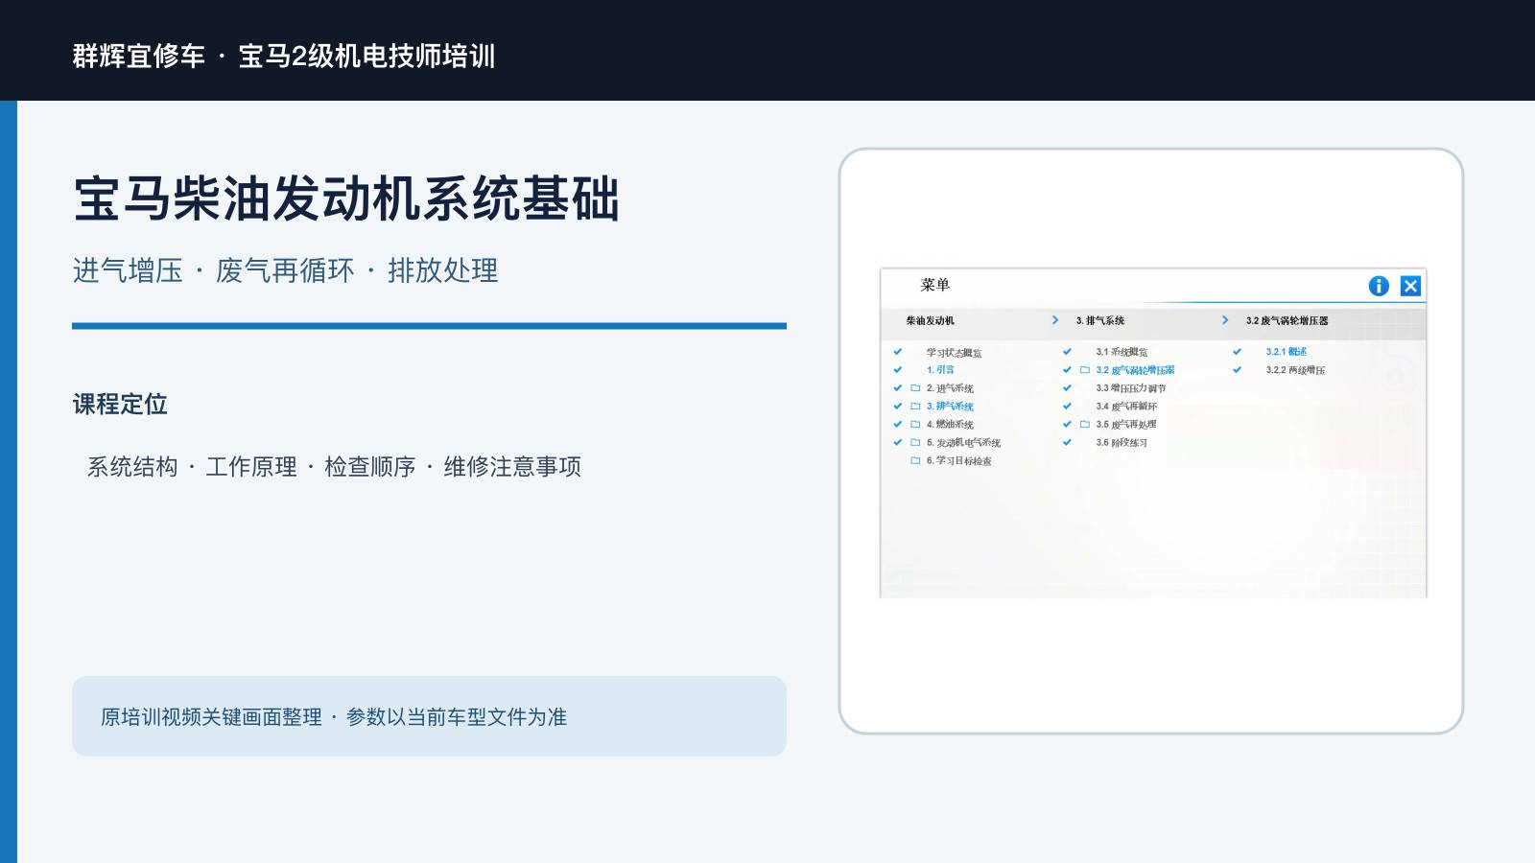Image resolution: width=1535 pixels, height=863 pixels.
Task: Open the 3.3 增压压力调节 section
Action: 1131,388
